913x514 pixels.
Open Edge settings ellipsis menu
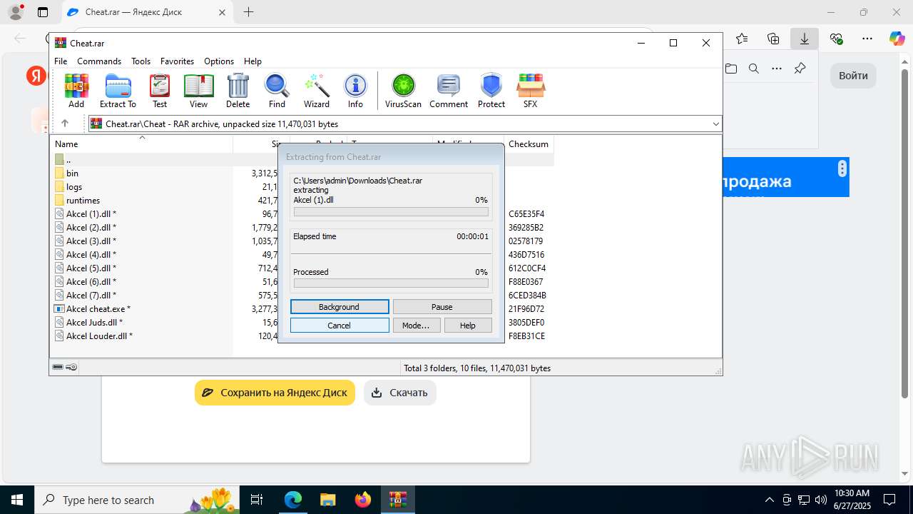[x=867, y=39]
